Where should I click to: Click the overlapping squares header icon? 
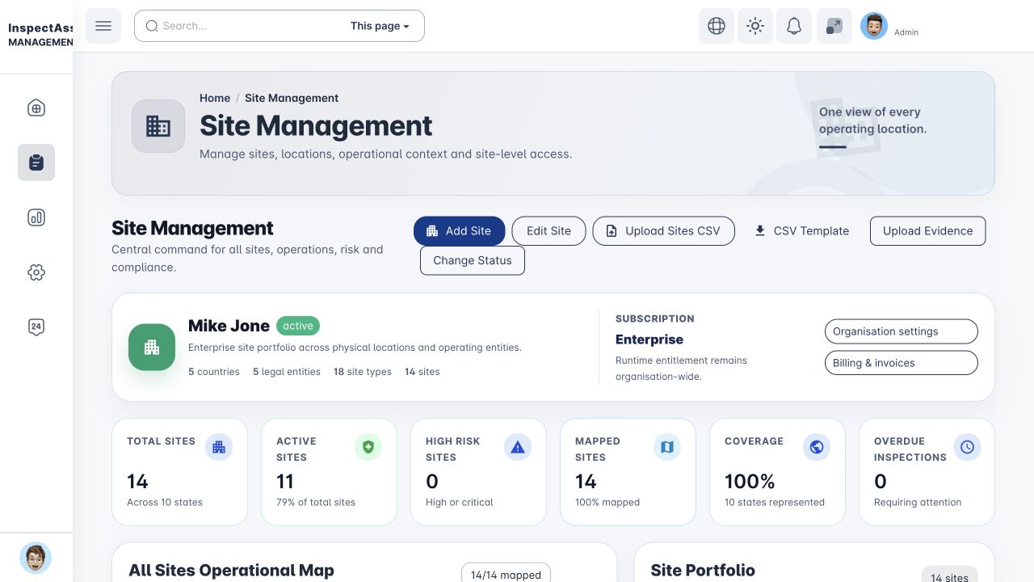click(x=834, y=26)
